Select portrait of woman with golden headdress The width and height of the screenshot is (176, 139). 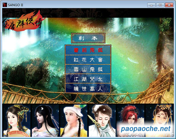pos(159,121)
